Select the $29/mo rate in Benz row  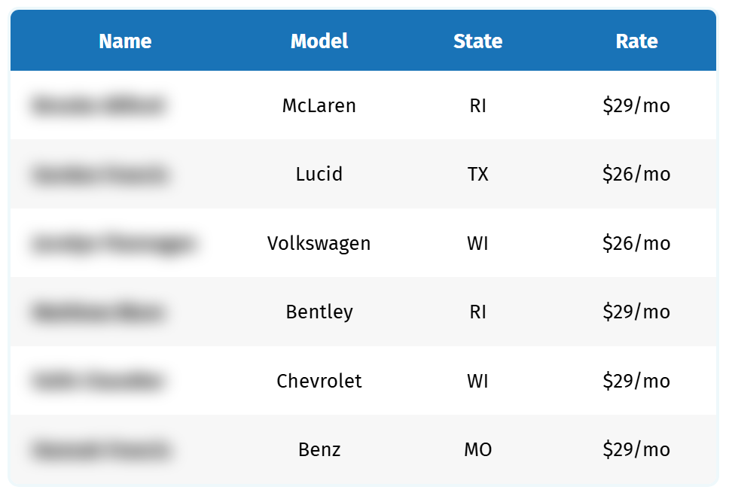[x=636, y=450]
